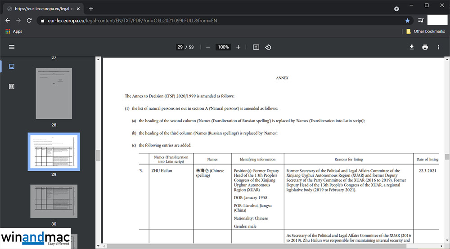
Task: Reload the page
Action: point(29,21)
